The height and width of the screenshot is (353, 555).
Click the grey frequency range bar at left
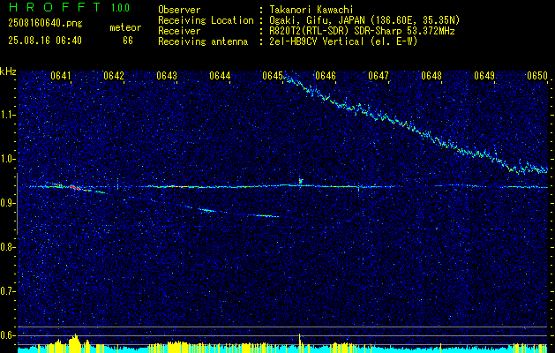pyautogui.click(x=17, y=204)
